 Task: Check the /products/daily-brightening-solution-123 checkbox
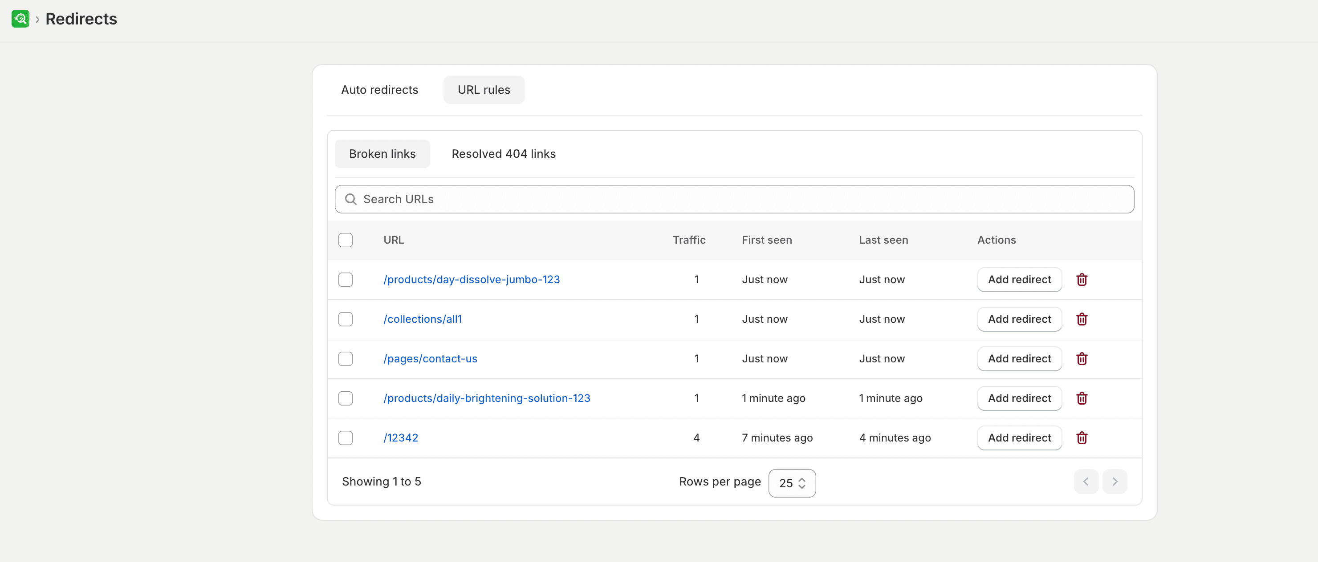click(x=346, y=398)
